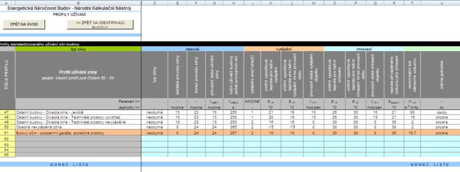
Task: Click the rotated 'konec provozu zóny' header
Action: click(196, 75)
